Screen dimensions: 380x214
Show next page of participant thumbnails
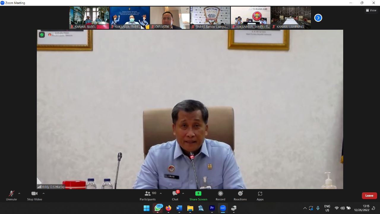coord(318,18)
